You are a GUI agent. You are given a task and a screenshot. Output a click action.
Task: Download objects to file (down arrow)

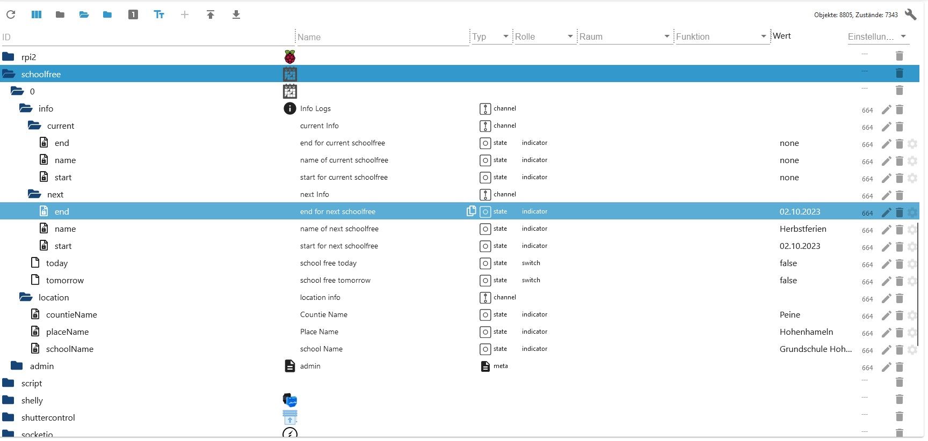(x=236, y=14)
